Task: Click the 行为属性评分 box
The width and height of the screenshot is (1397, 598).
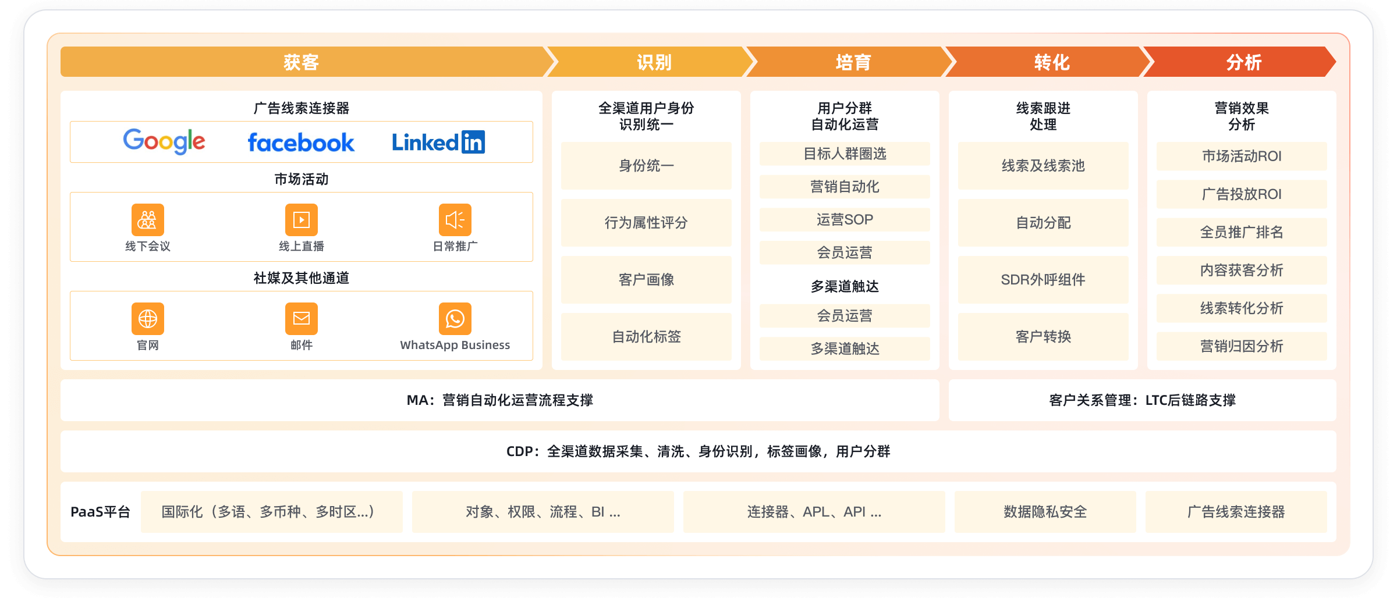Action: [x=646, y=223]
